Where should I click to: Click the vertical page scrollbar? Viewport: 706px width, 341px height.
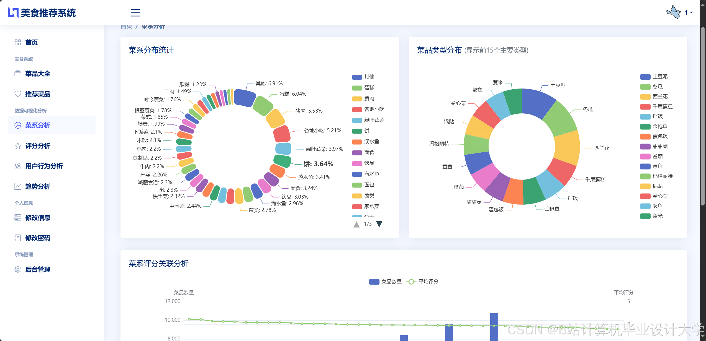pos(703,116)
